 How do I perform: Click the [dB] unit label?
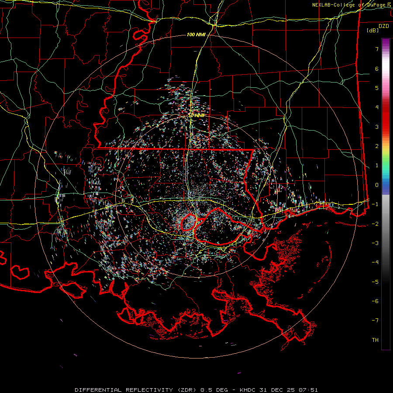point(373,31)
